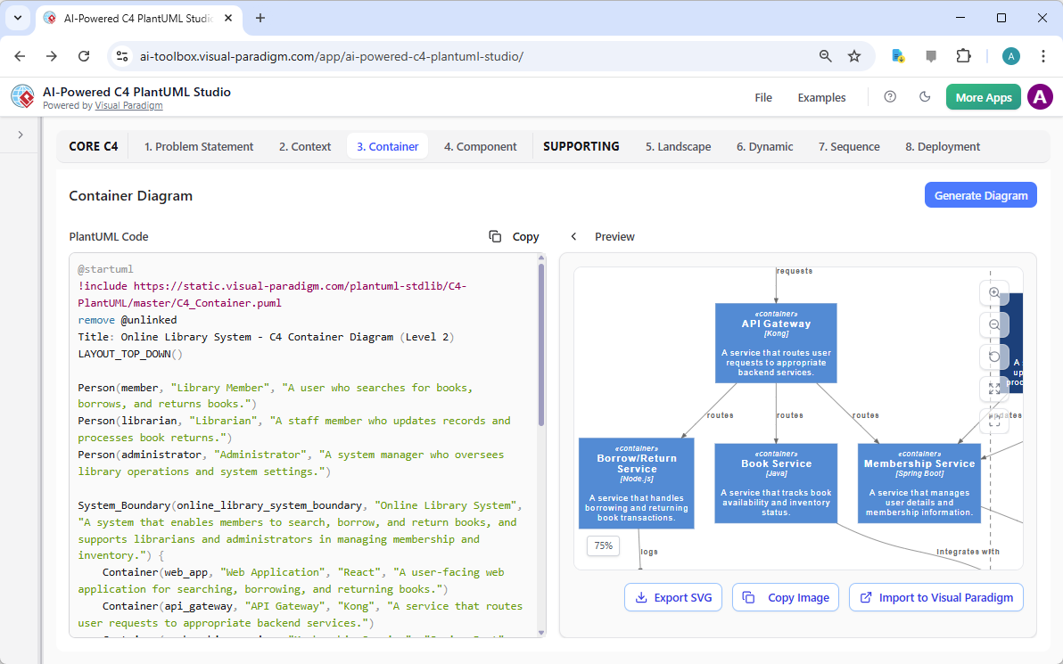Open the user account avatar
Image resolution: width=1063 pixels, height=664 pixels.
1039,96
